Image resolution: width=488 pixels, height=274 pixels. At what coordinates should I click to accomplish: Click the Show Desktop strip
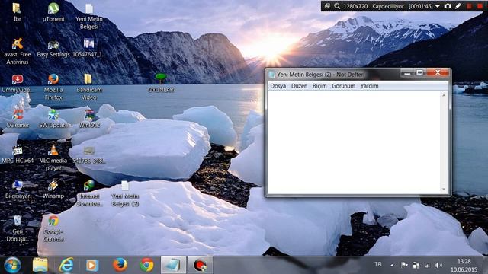[485, 266]
